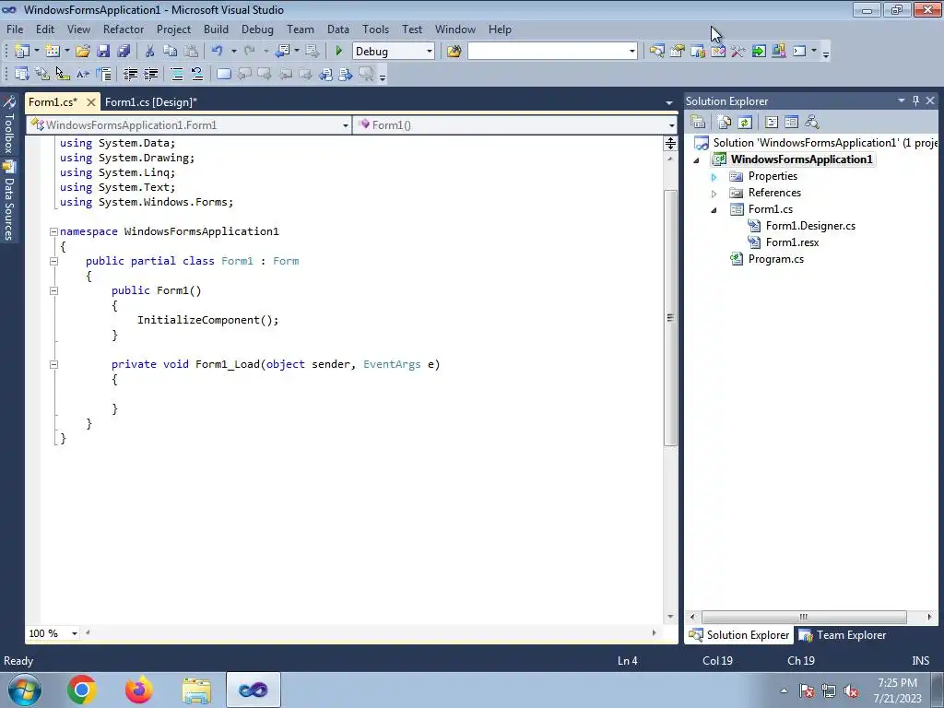Switch to the Form1.cs [Design]* tab
The height and width of the screenshot is (708, 944).
click(x=151, y=101)
